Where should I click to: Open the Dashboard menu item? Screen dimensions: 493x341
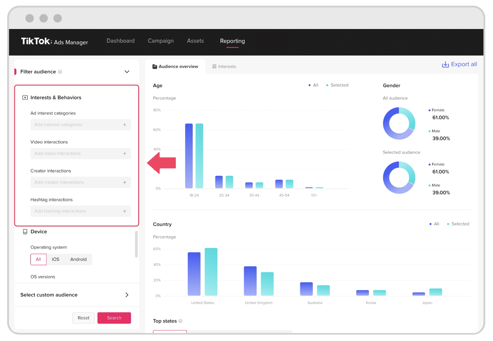coord(121,41)
